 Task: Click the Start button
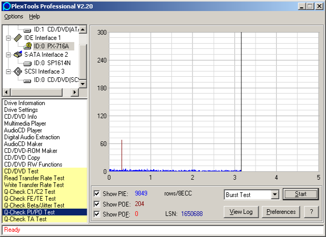(x=301, y=194)
